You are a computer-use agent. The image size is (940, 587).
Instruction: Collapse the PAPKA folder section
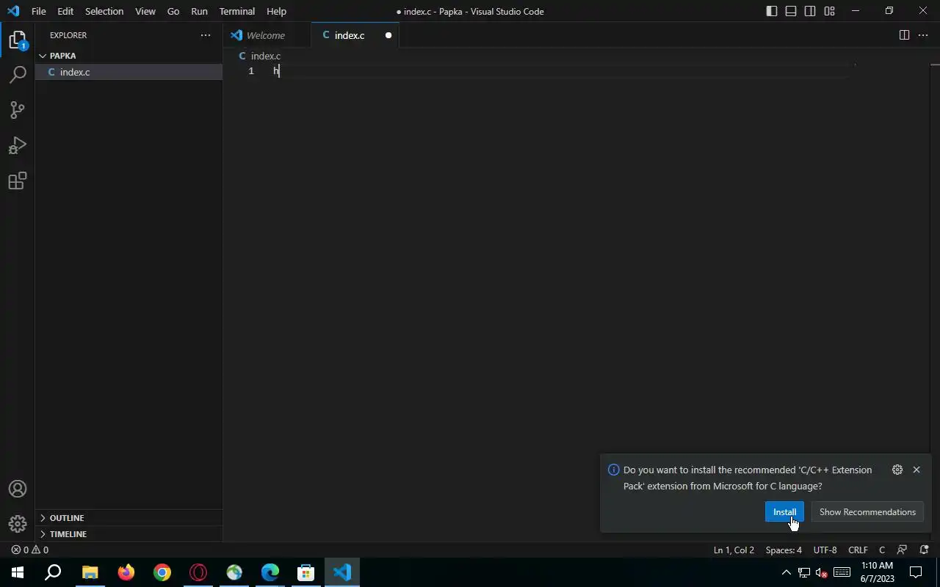tap(129, 56)
